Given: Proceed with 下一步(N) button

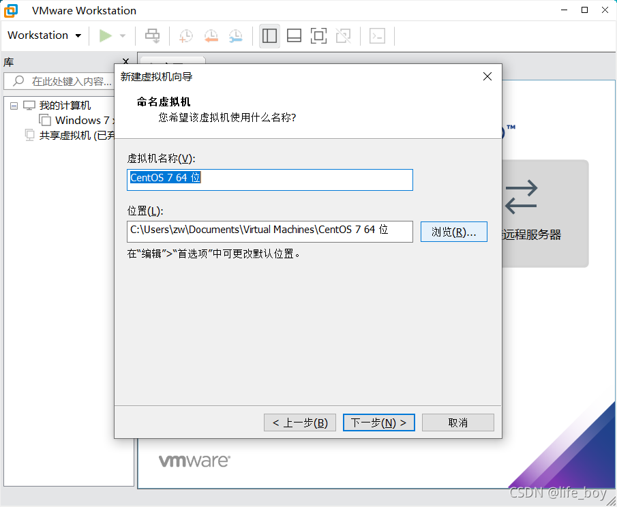Looking at the screenshot, I should click(x=378, y=422).
